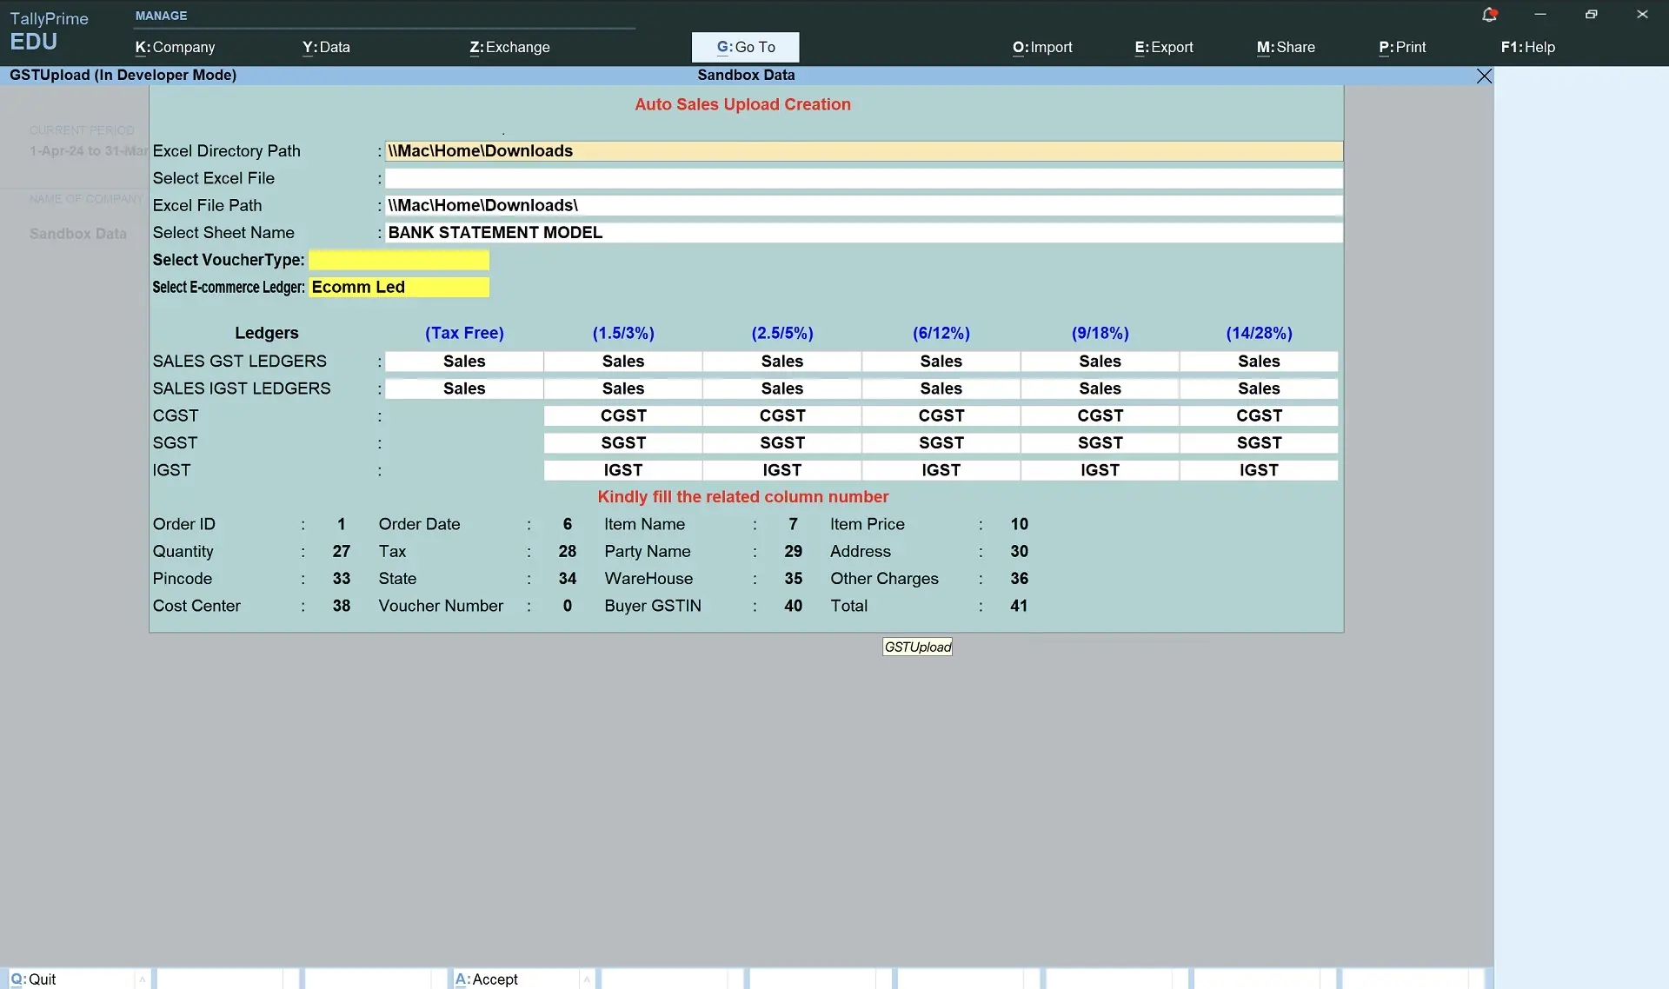The image size is (1669, 989).
Task: Expand the Accept button caret
Action: [587, 979]
